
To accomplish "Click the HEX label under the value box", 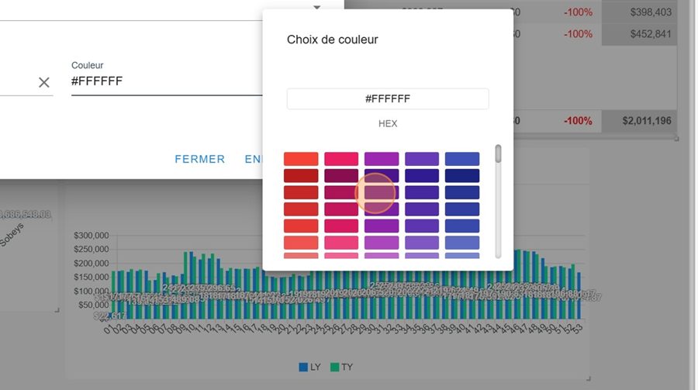I will [388, 124].
